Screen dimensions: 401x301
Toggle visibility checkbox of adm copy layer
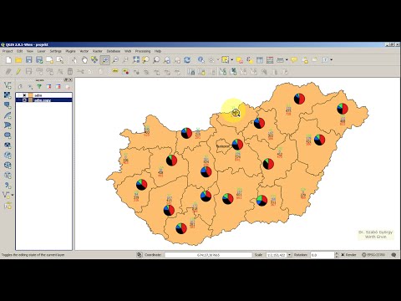coord(24,99)
